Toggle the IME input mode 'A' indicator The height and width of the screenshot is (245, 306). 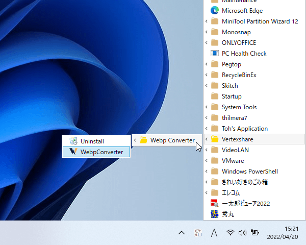point(214,233)
